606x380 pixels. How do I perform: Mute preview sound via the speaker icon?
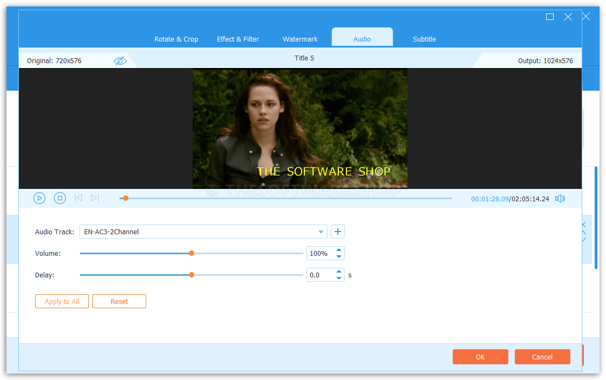[560, 198]
